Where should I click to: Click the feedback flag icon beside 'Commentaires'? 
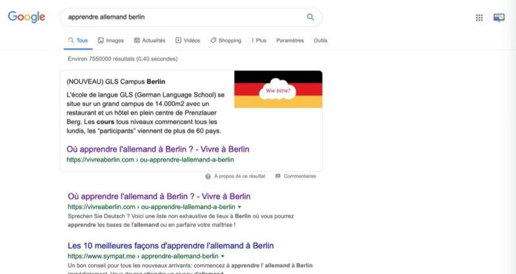278,176
